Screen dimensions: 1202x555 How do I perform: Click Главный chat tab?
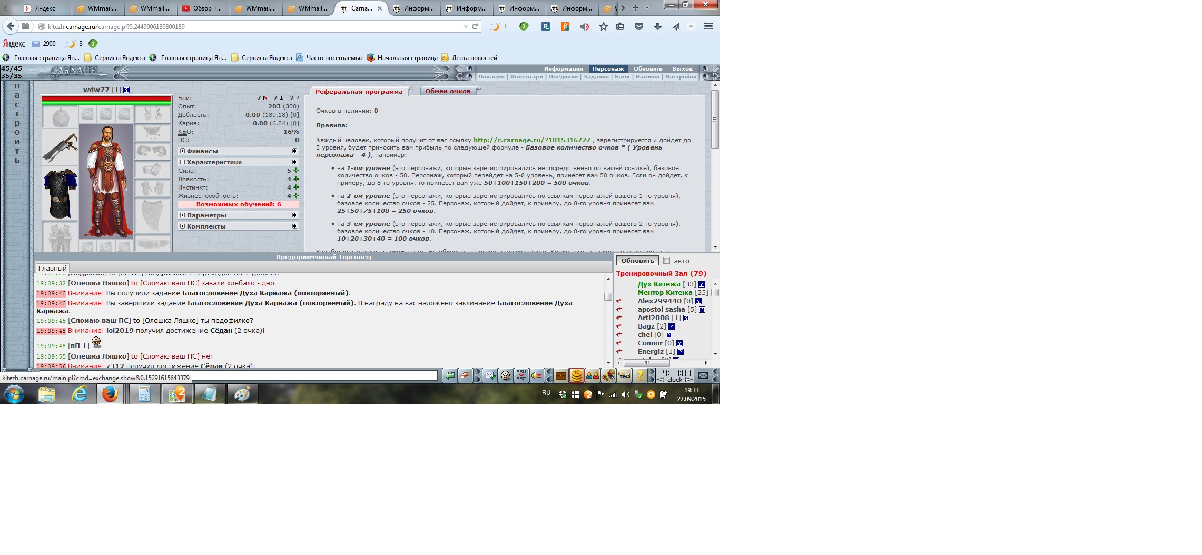tap(52, 268)
